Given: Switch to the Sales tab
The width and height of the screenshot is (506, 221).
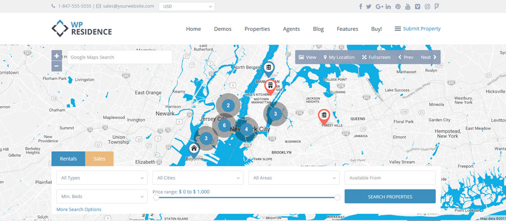Looking at the screenshot, I should [x=100, y=159].
